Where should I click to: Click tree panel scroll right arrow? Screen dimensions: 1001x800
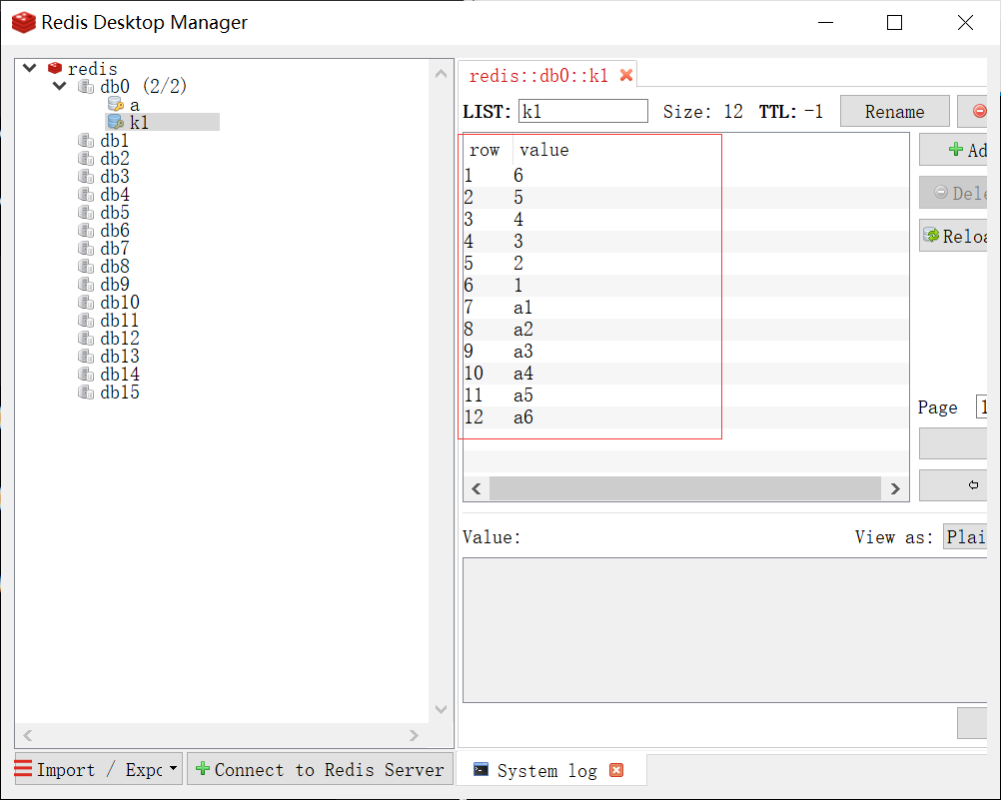tap(414, 735)
